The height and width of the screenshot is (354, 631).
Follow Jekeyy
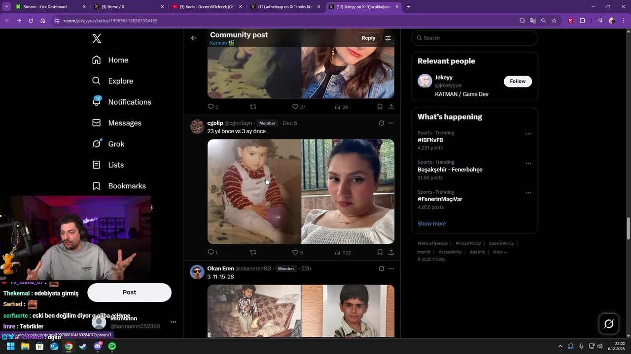tap(518, 81)
